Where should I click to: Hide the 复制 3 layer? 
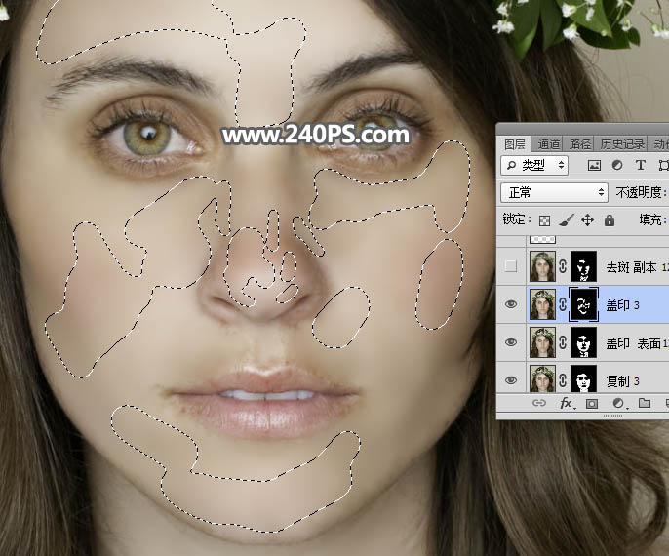(511, 379)
